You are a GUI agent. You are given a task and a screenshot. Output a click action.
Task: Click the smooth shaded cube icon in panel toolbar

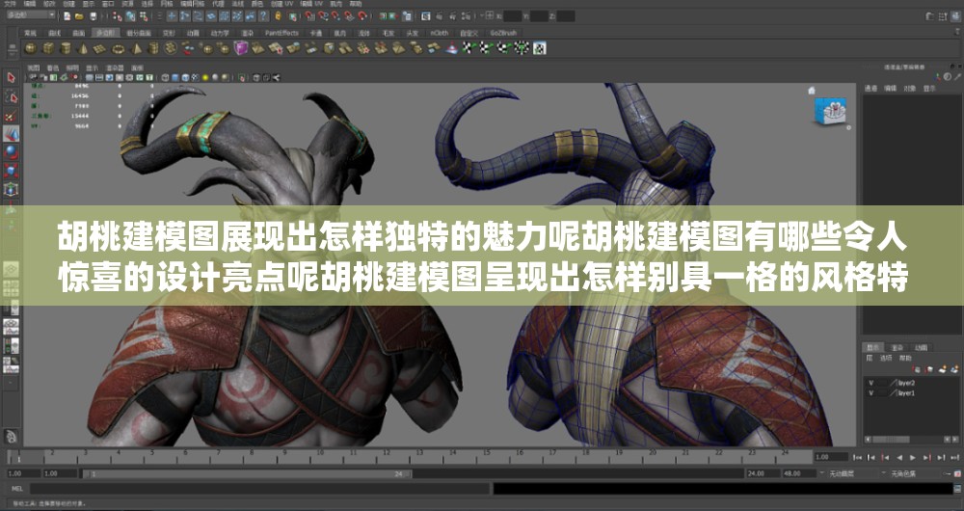pos(175,77)
